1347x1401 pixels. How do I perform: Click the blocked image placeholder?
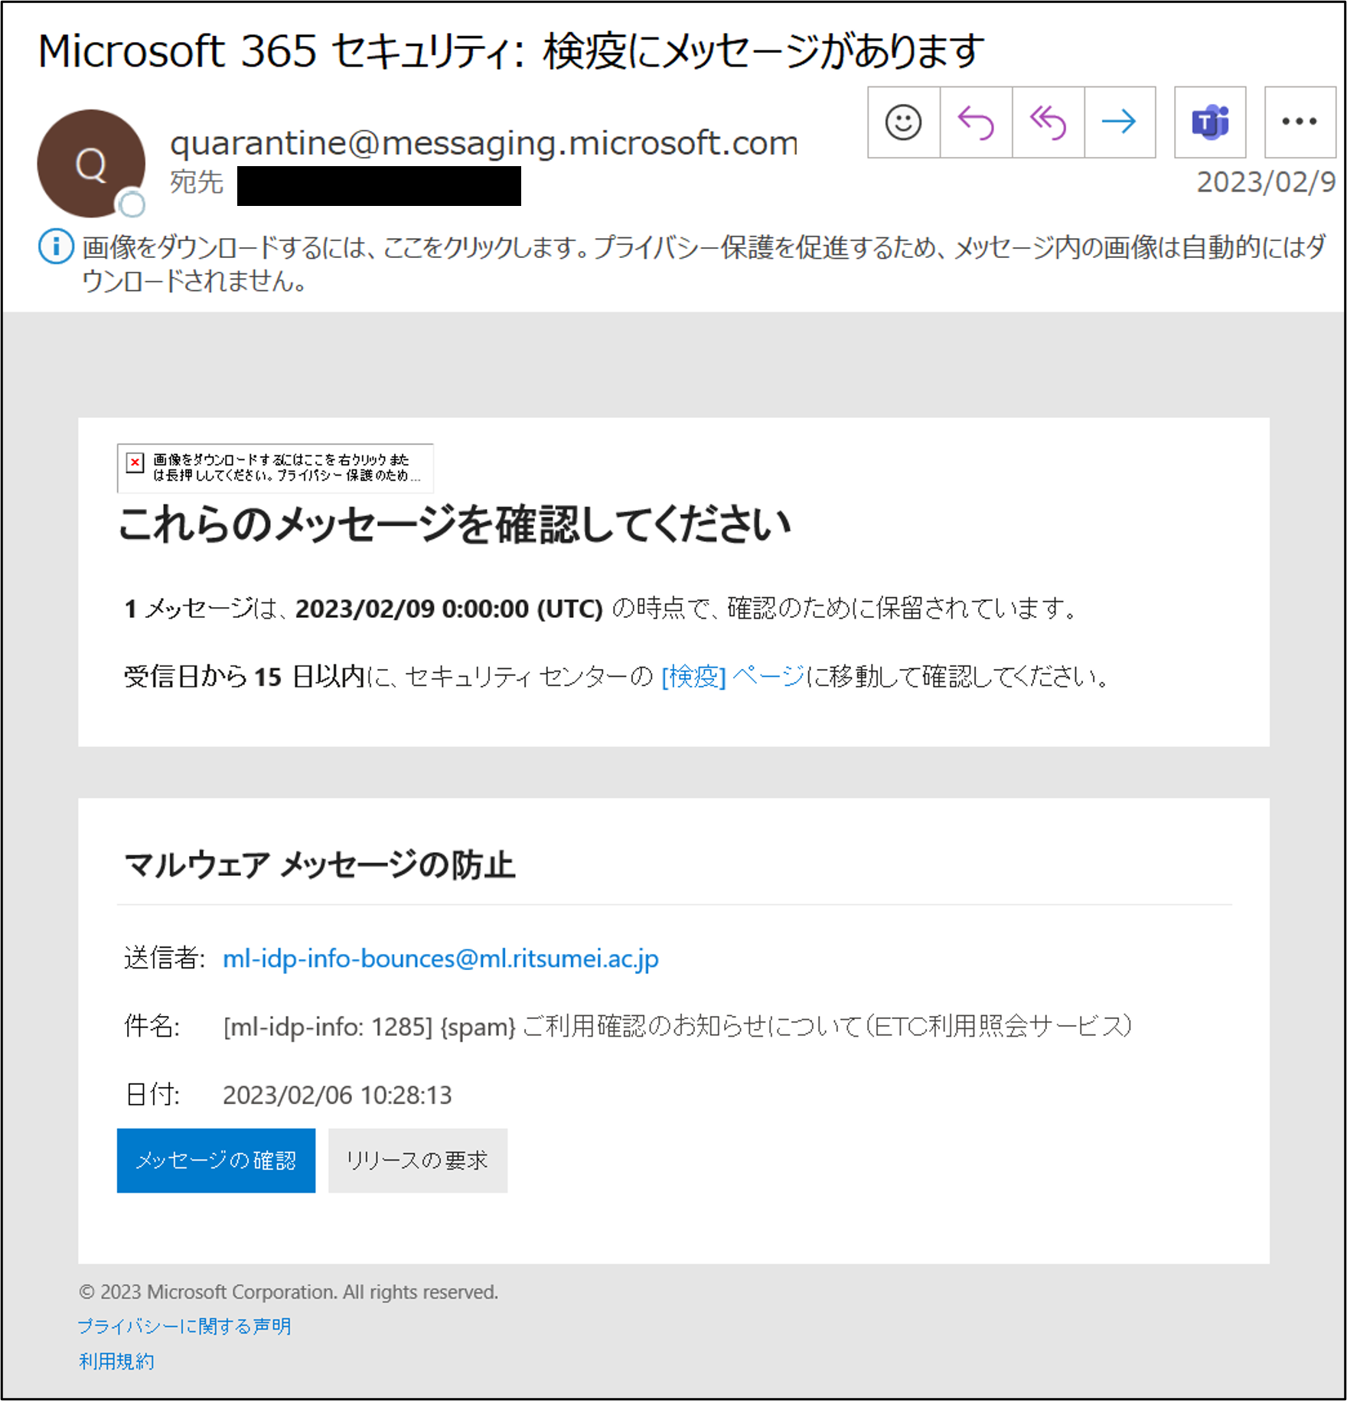[x=275, y=468]
